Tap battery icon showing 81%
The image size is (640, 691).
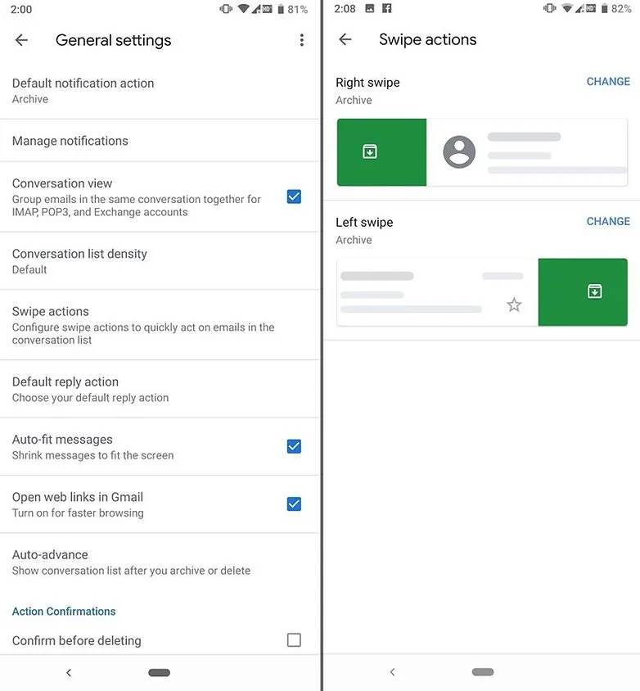click(281, 9)
